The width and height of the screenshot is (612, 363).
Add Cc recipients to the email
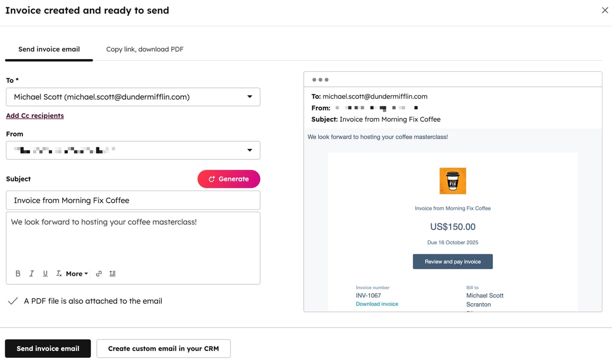(x=35, y=115)
